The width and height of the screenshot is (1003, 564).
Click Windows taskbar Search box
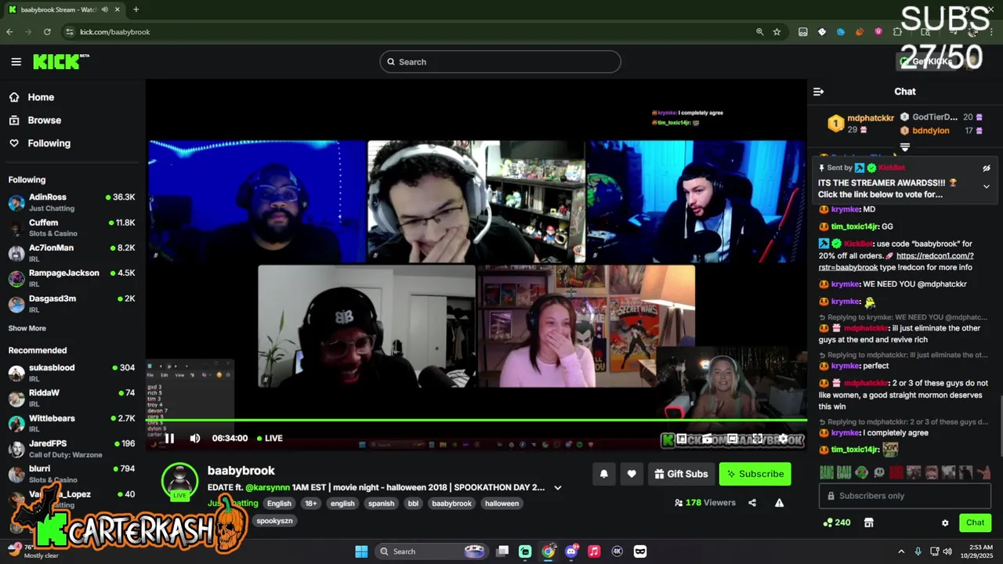[x=433, y=551]
